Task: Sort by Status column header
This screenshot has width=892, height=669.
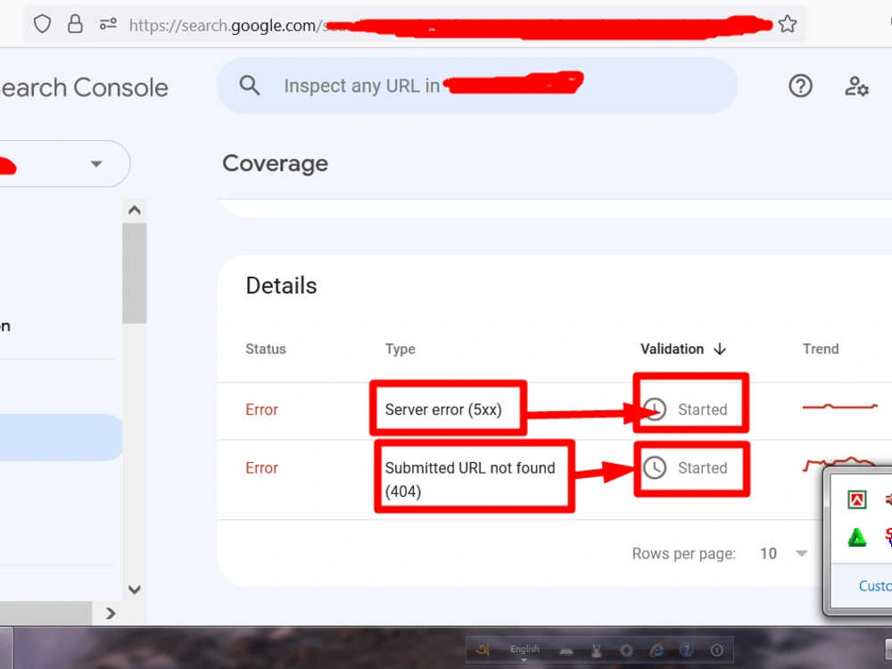Action: [266, 349]
